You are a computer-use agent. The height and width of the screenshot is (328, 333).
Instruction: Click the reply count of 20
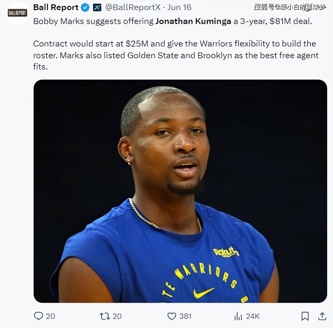[50, 316]
